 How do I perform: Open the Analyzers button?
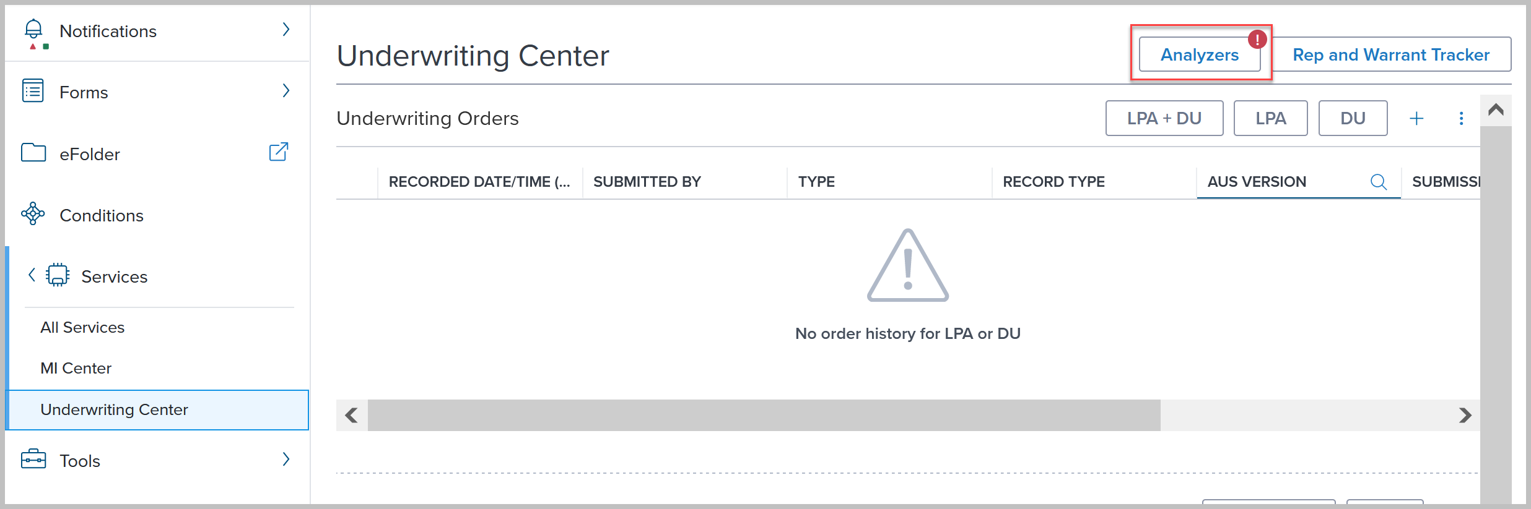click(x=1199, y=55)
